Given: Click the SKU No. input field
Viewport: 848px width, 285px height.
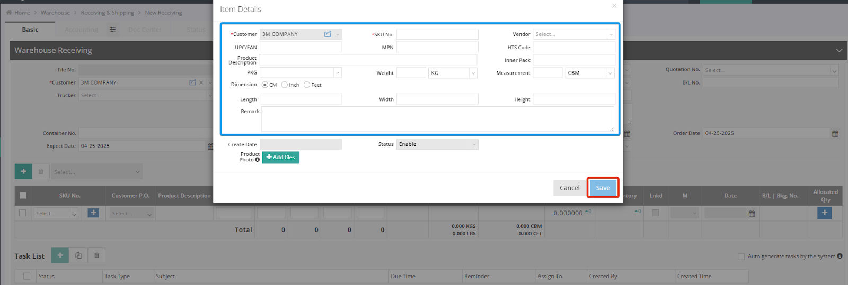Looking at the screenshot, I should click(437, 34).
